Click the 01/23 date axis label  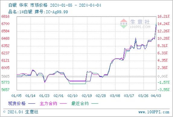pyautogui.click(x=44, y=96)
